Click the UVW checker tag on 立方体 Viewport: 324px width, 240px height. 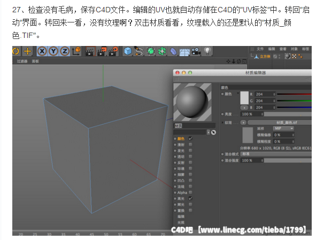tap(294, 56)
